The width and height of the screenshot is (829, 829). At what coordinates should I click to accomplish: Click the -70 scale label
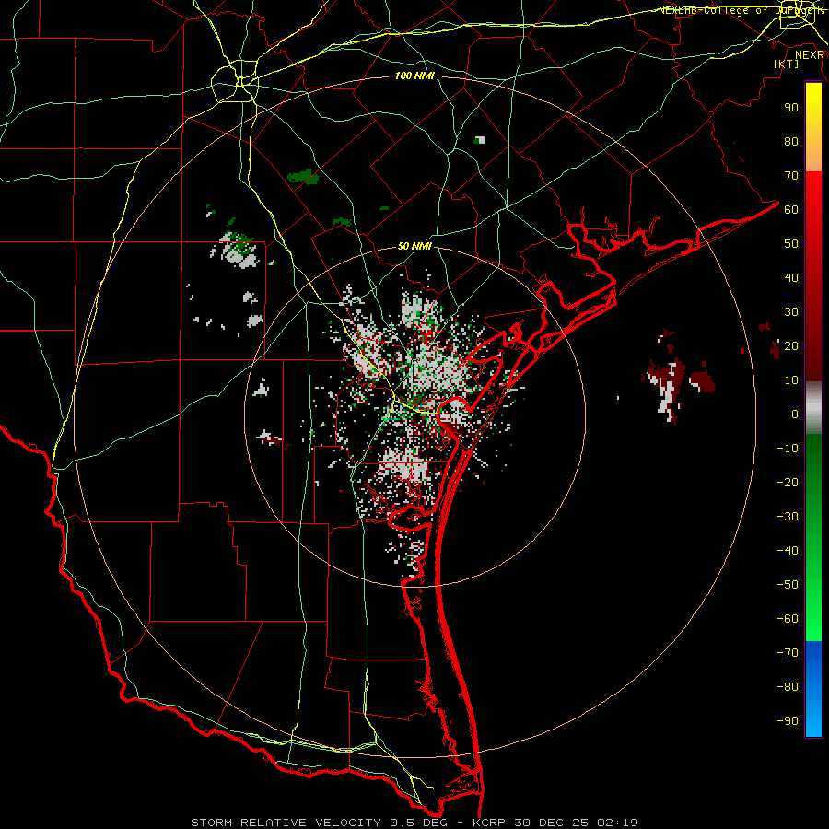(788, 653)
